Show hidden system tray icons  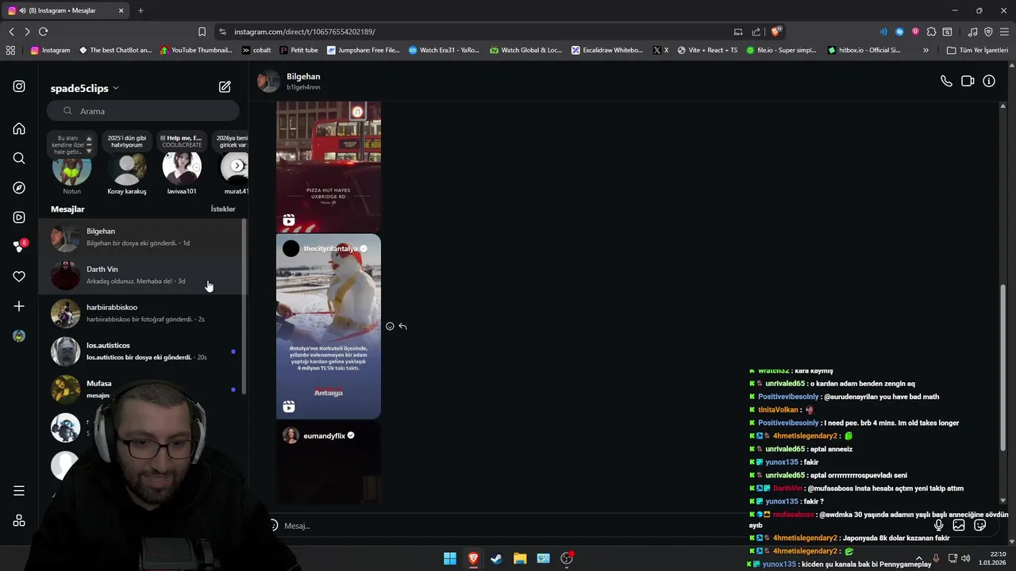click(919, 558)
